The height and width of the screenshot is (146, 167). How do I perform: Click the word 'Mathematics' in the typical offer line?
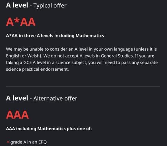pos(90,36)
